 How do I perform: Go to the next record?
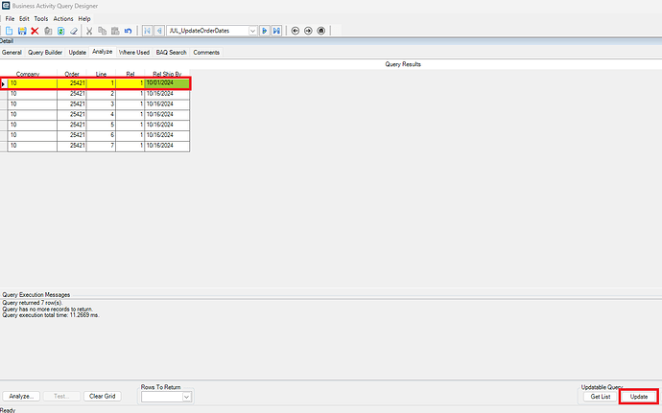[264, 31]
